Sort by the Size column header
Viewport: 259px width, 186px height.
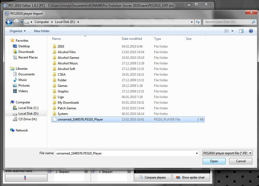click(x=189, y=39)
